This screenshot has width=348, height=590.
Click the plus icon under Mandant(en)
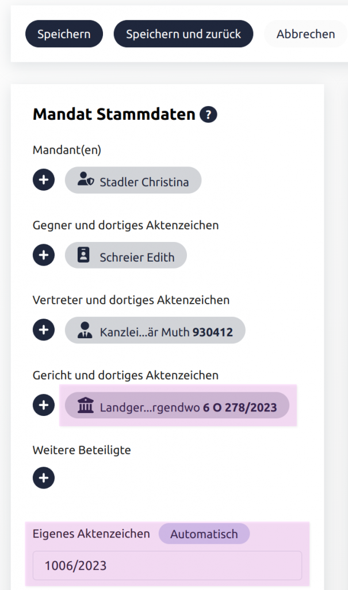point(44,180)
